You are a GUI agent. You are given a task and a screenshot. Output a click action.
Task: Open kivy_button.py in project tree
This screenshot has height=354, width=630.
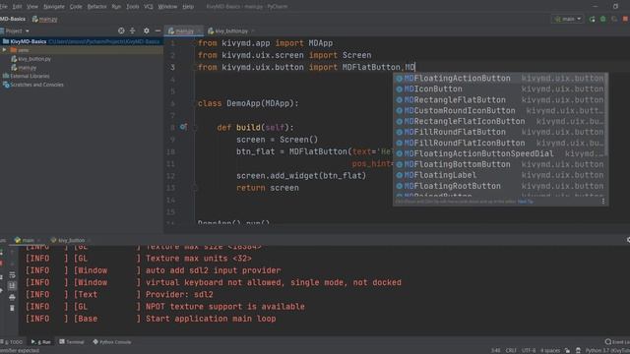click(31, 59)
